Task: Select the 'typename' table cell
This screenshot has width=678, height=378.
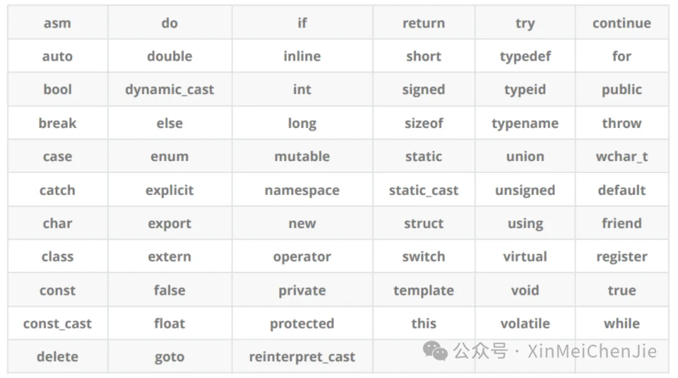Action: click(x=525, y=123)
